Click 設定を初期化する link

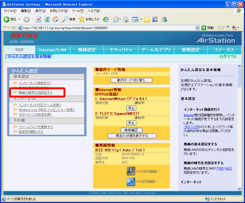(31, 132)
